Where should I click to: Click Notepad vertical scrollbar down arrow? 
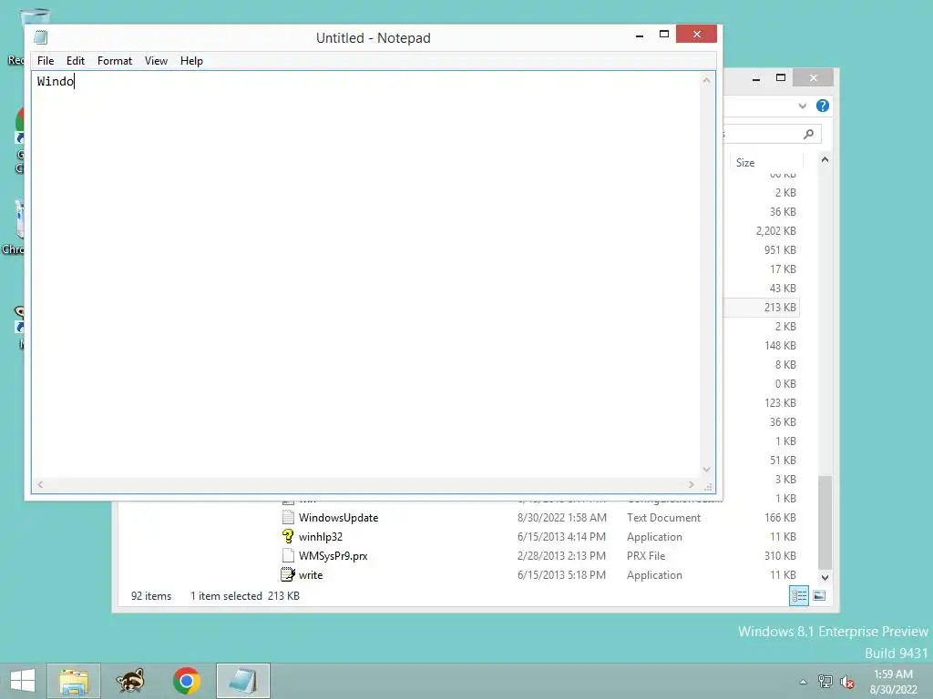(x=706, y=470)
